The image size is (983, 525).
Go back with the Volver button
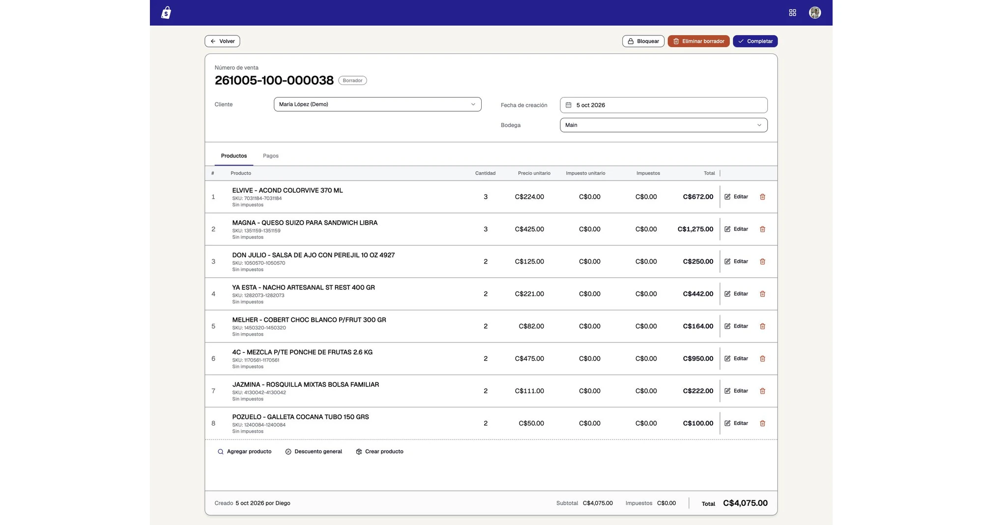[222, 41]
